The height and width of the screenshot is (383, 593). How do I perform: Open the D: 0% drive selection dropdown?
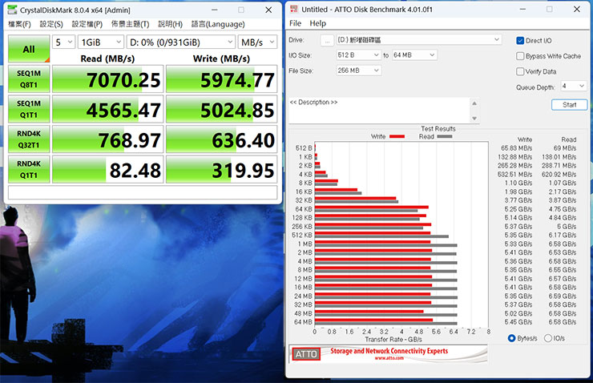(x=181, y=42)
